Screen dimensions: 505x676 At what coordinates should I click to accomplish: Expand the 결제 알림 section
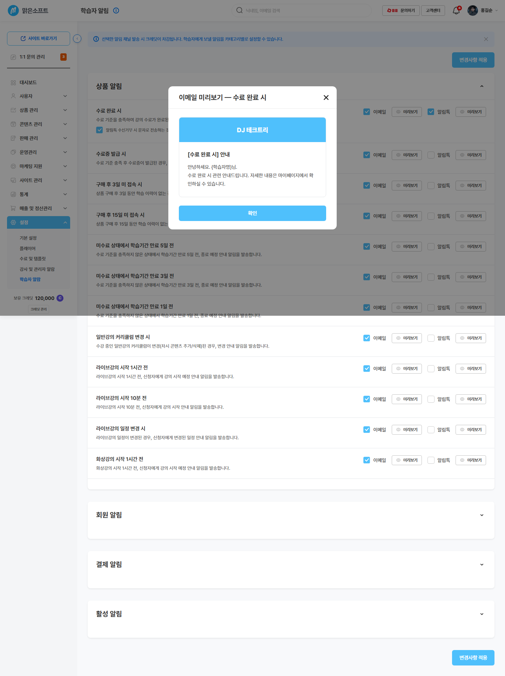tap(482, 564)
